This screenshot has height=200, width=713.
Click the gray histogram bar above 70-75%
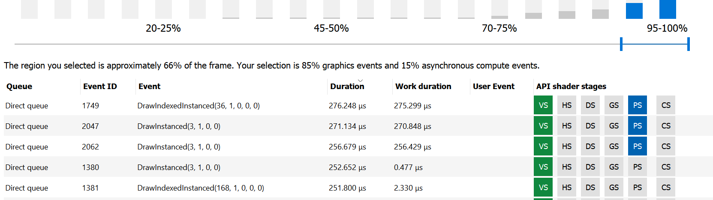(499, 17)
